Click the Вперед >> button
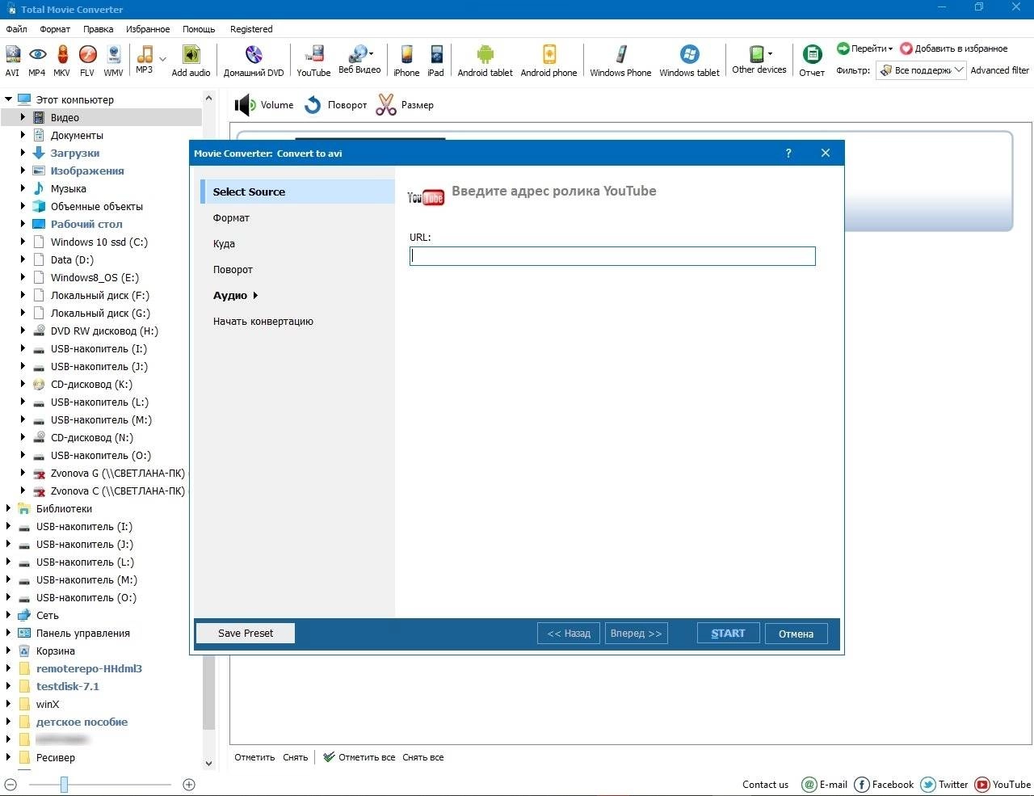 coord(636,634)
